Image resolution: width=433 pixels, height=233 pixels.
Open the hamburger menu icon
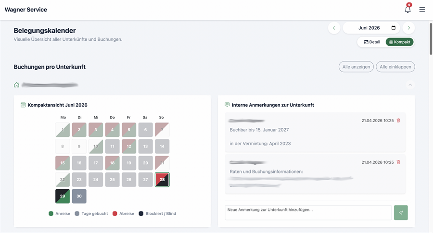pyautogui.click(x=422, y=10)
